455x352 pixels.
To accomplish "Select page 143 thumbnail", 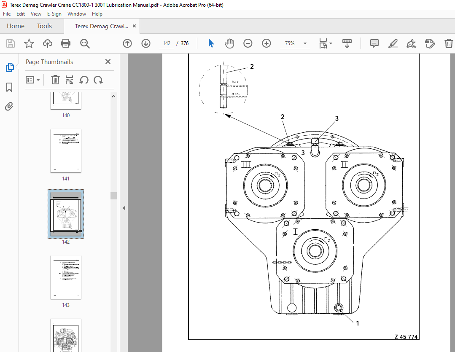I will (66, 277).
